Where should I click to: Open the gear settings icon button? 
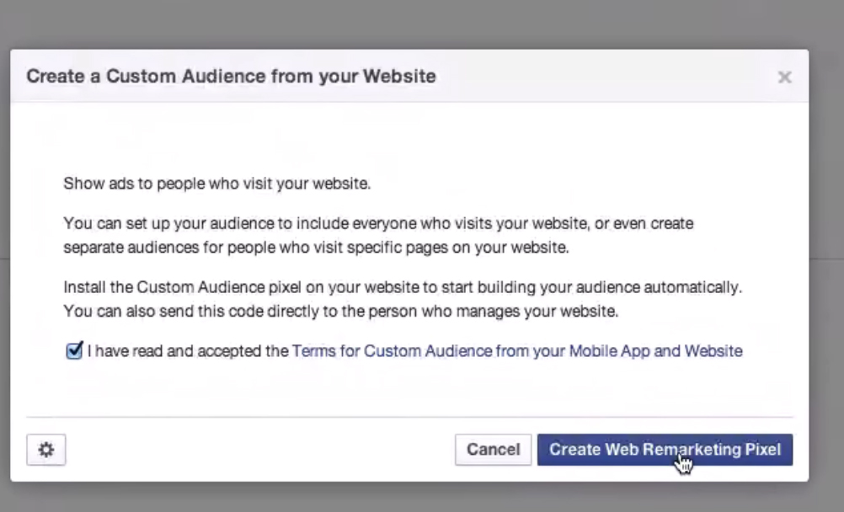pos(46,450)
